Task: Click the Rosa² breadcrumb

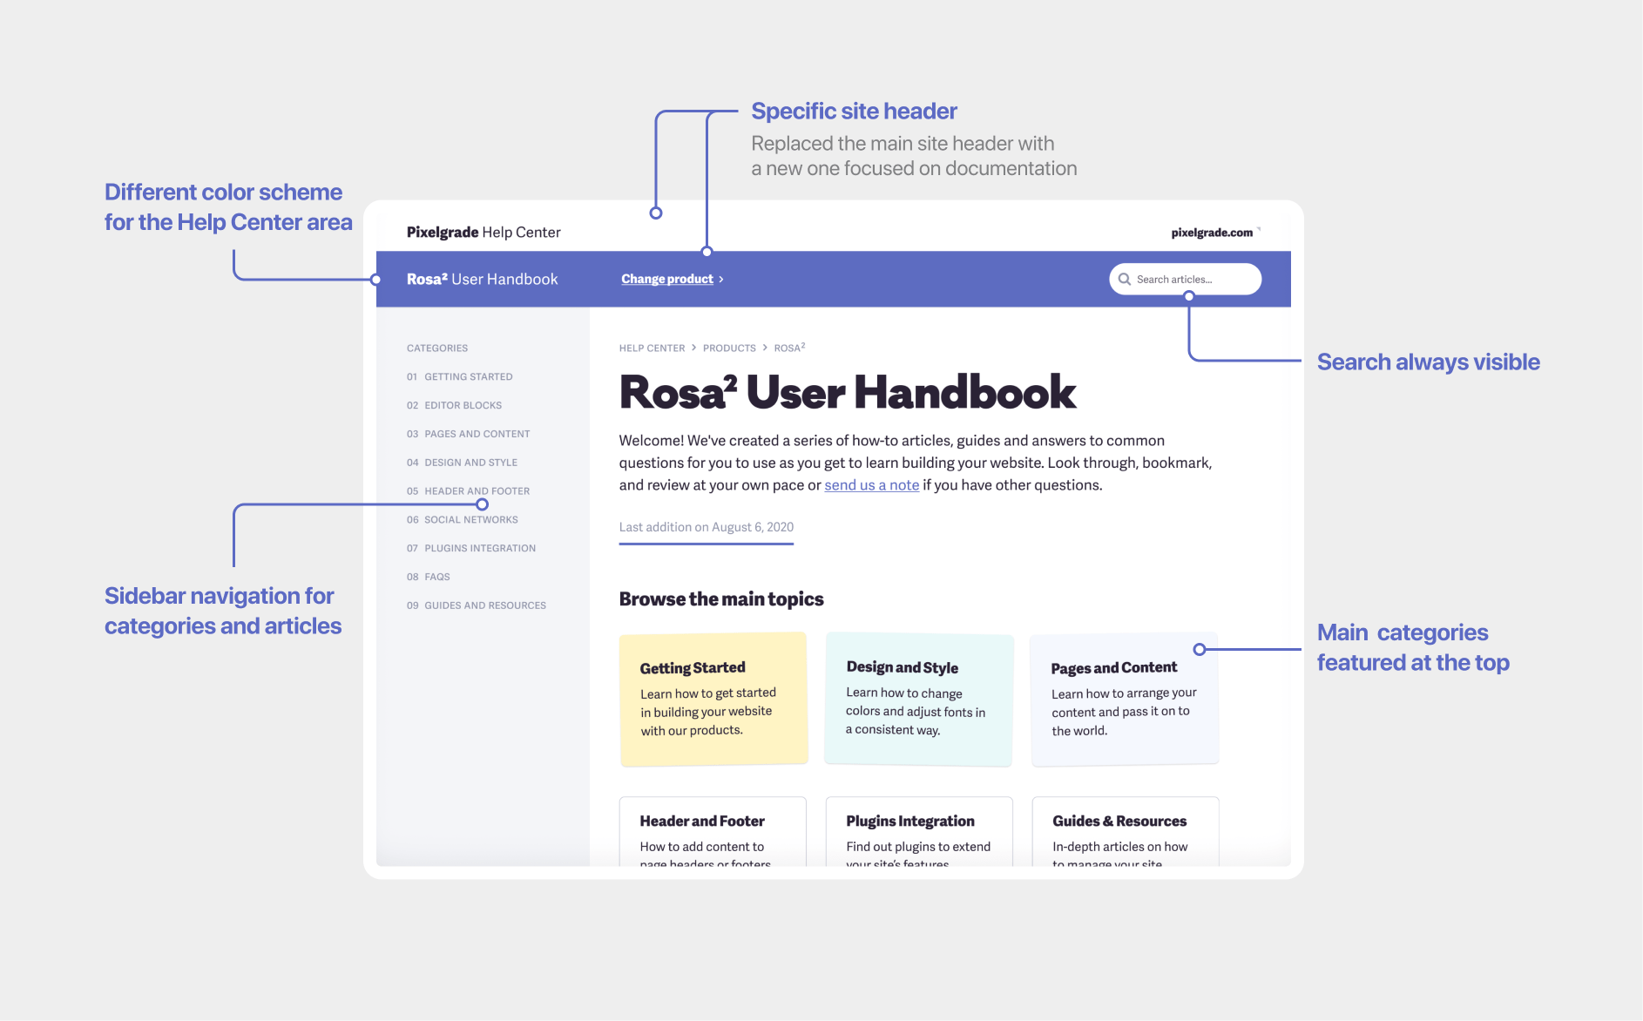Action: coord(789,348)
